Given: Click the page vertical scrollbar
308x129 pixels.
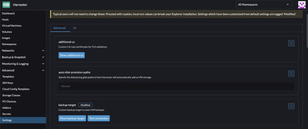Looking at the screenshot, I should coord(306,30).
